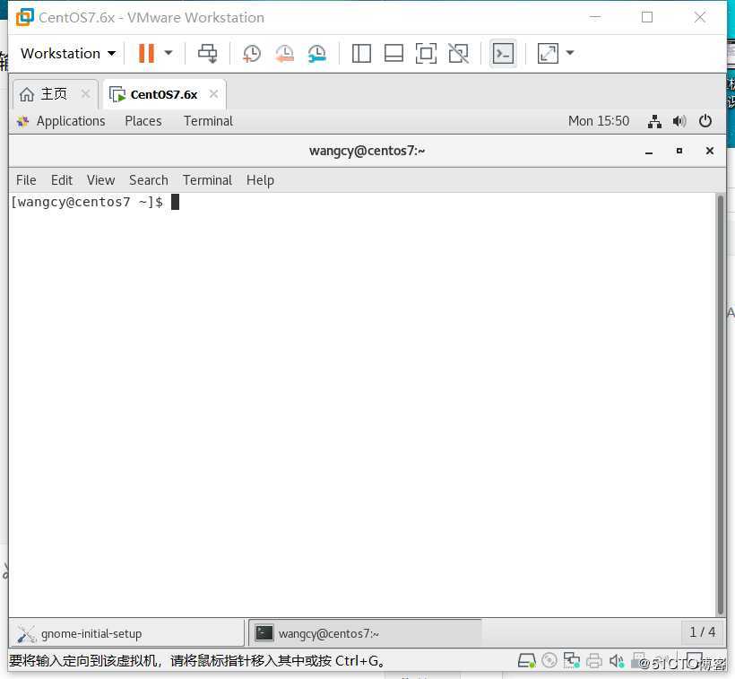This screenshot has width=735, height=679.
Task: Toggle the thumbnail bar view
Action: click(x=393, y=54)
